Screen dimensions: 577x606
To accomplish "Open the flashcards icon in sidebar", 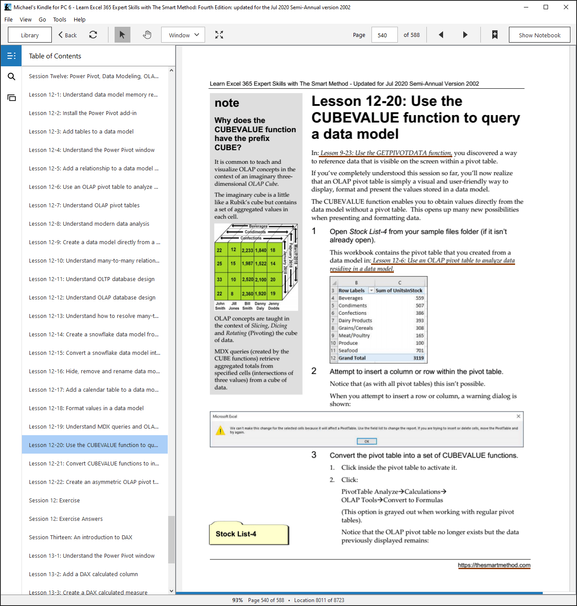I will 11,98.
